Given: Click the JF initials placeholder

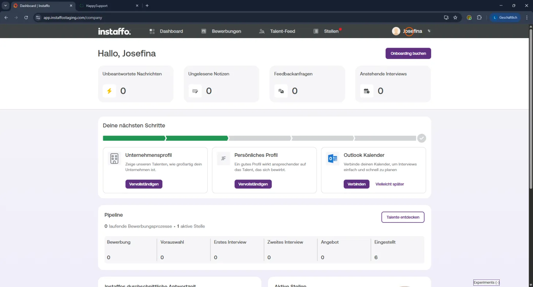Looking at the screenshot, I should [x=223, y=159].
